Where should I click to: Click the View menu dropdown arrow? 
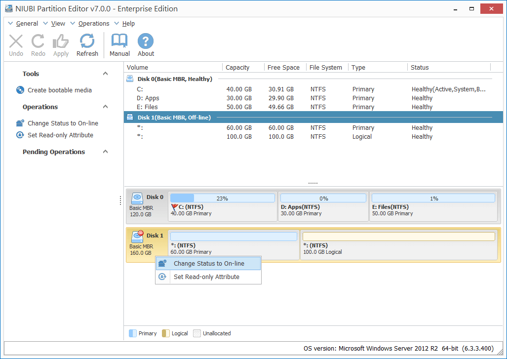pos(45,23)
